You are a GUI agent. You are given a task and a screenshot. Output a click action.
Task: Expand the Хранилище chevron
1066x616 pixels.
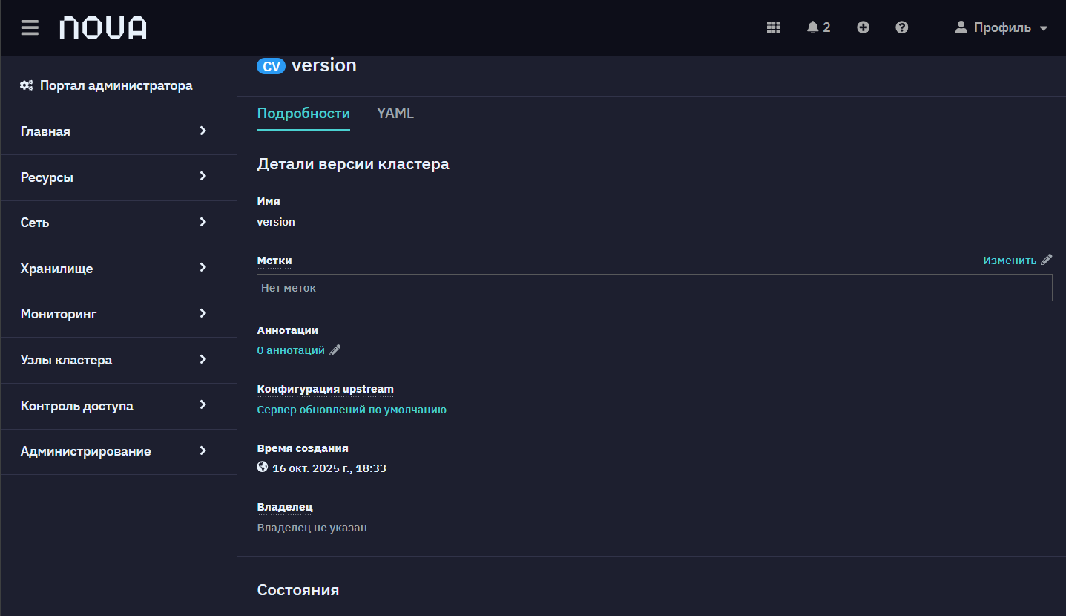(203, 268)
